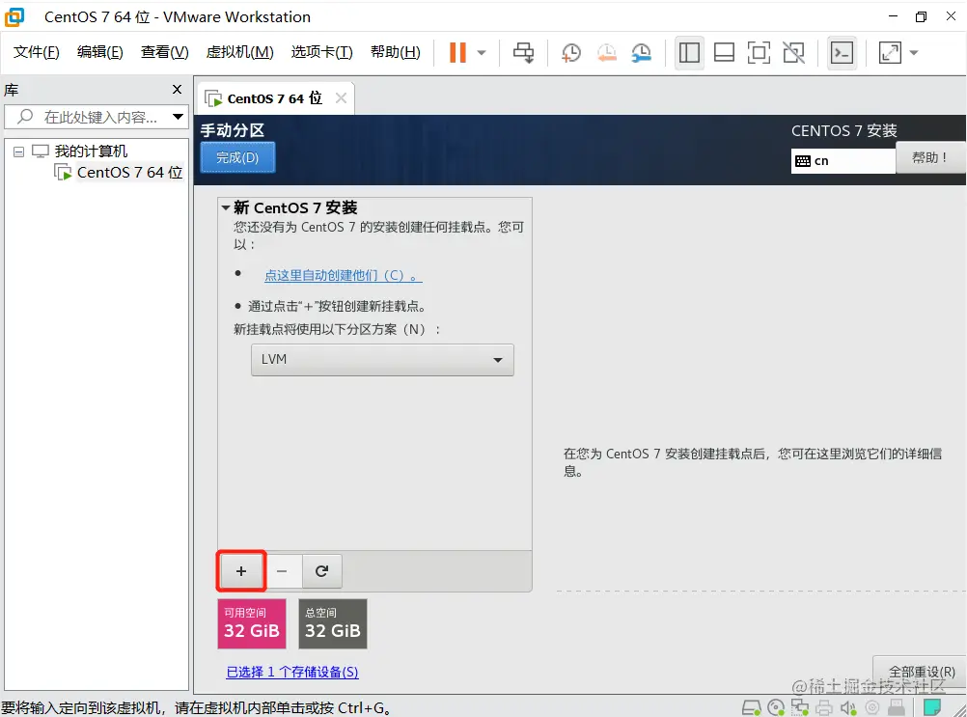Click the sound card status icon

click(x=848, y=707)
